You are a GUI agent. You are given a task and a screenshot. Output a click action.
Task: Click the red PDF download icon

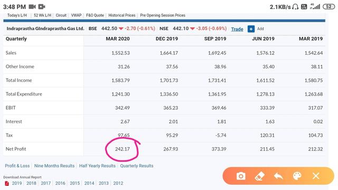coord(7,183)
